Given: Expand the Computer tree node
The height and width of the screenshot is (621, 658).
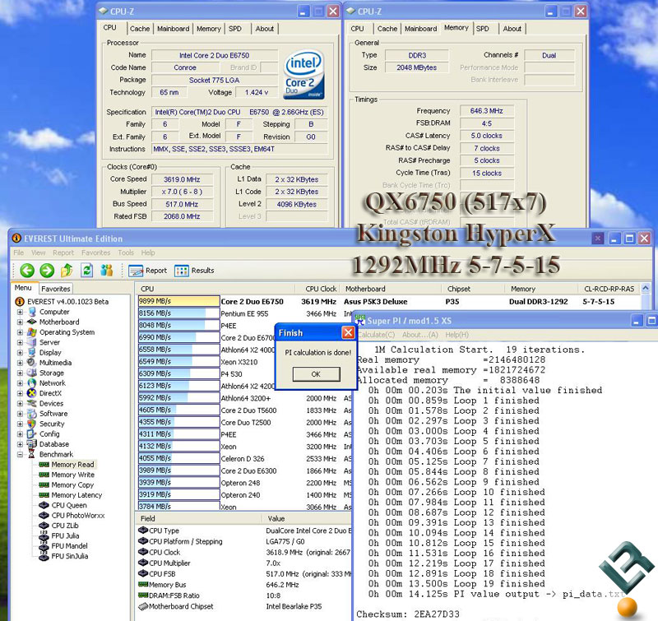Looking at the screenshot, I should tap(20, 312).
